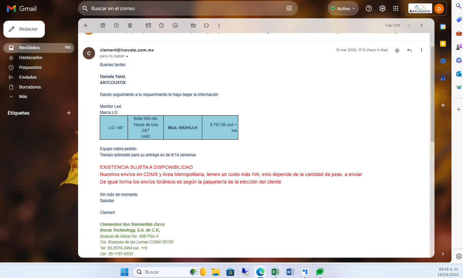Get add-ons with the side panel plus

click(443, 105)
